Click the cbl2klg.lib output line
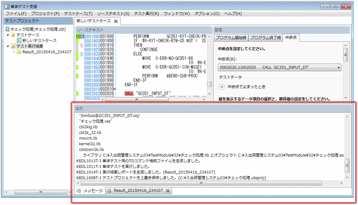The height and width of the screenshot is (205, 358). click(88, 127)
